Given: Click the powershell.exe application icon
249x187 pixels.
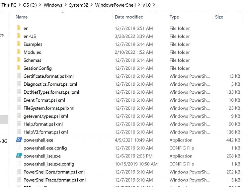Looking at the screenshot, I should click(19, 140).
